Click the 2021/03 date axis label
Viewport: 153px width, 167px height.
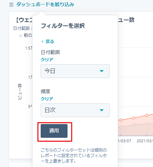pyautogui.click(x=145, y=141)
